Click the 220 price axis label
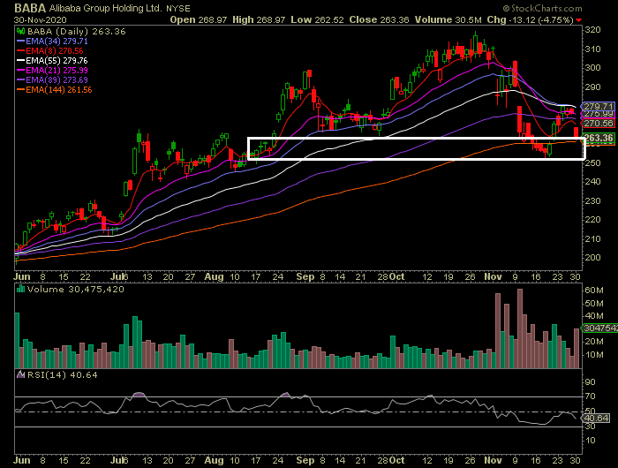The height and width of the screenshot is (468, 618). coord(592,220)
